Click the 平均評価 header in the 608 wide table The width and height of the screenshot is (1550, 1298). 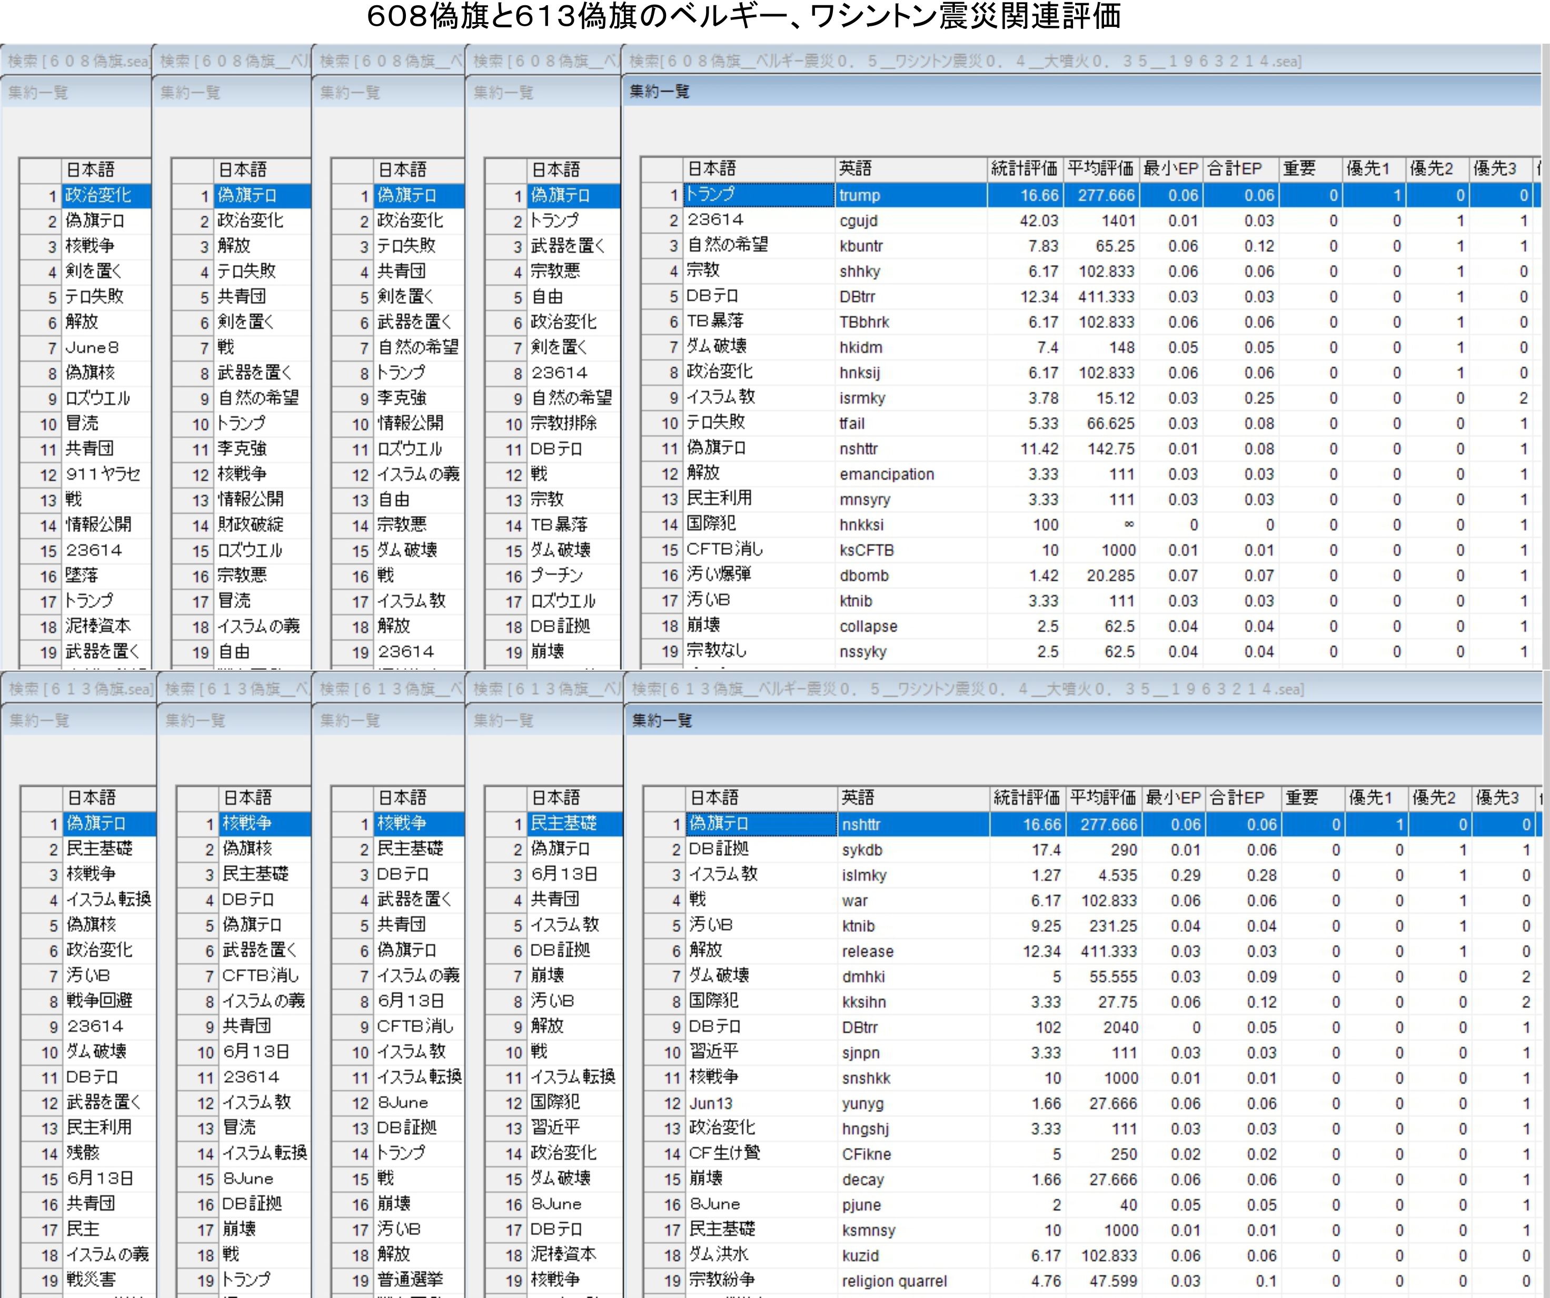(x=1100, y=169)
